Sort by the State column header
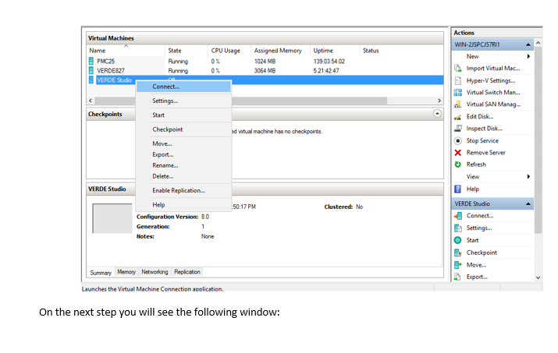This screenshot has height=353, width=558. coord(187,51)
